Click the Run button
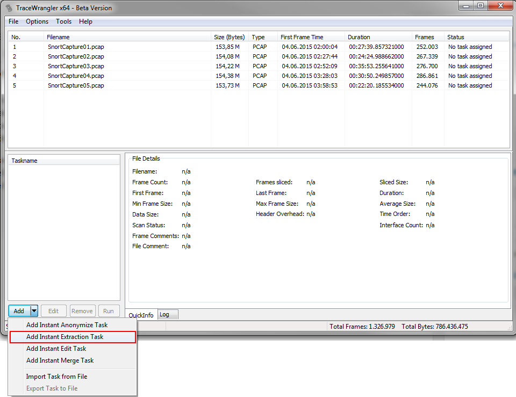 coord(109,311)
